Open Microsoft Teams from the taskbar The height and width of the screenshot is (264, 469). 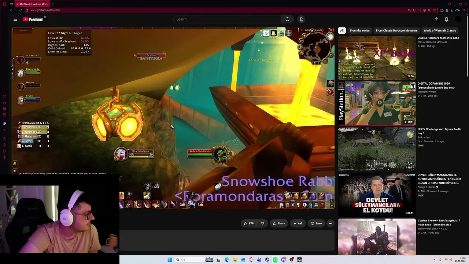[x=259, y=260]
